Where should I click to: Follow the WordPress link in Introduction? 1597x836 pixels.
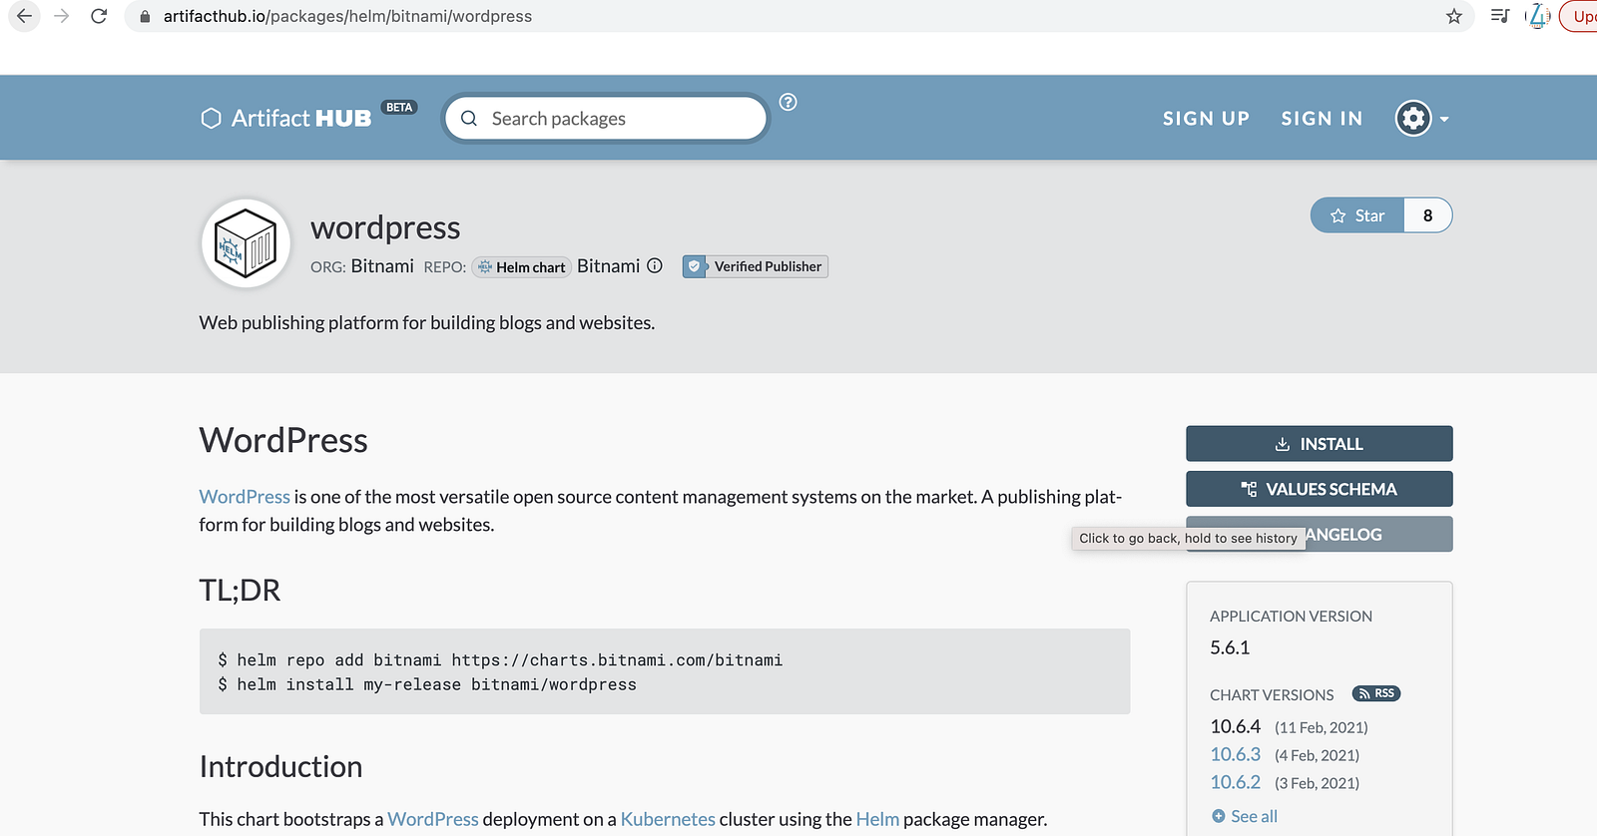point(433,819)
